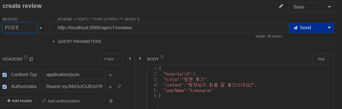Click the "title" line in body
342x109 pixels.
pos(186,79)
